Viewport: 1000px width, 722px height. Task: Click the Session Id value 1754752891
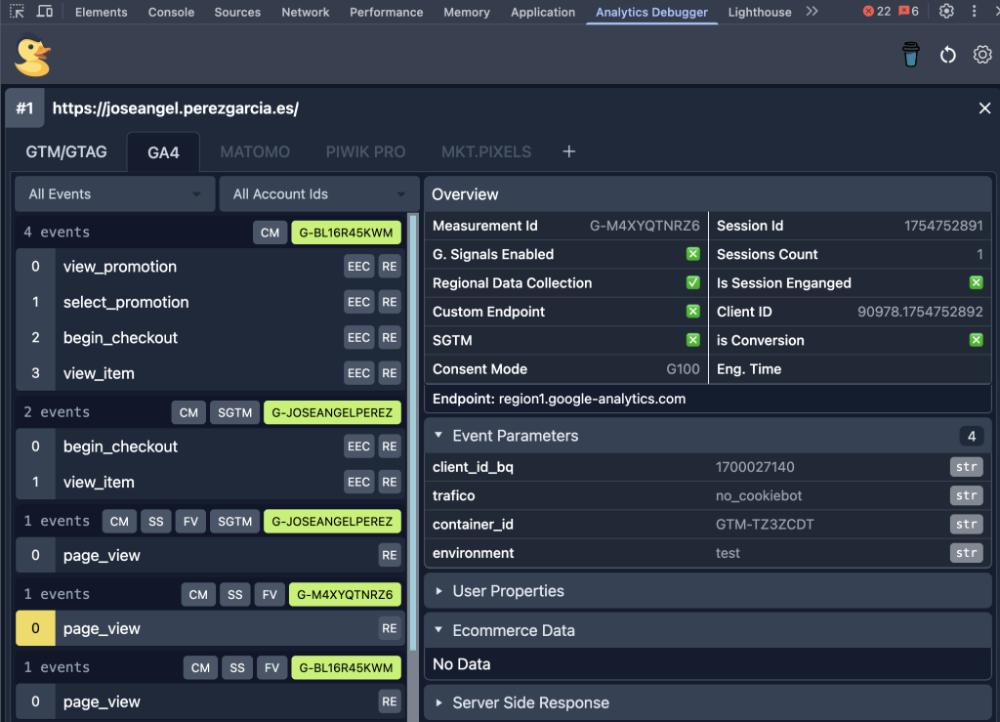click(x=943, y=226)
